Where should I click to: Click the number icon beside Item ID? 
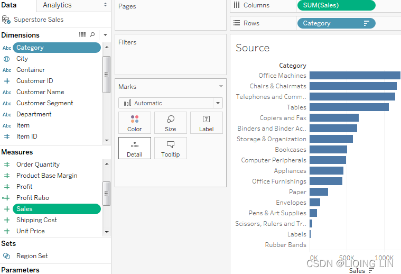click(7, 136)
